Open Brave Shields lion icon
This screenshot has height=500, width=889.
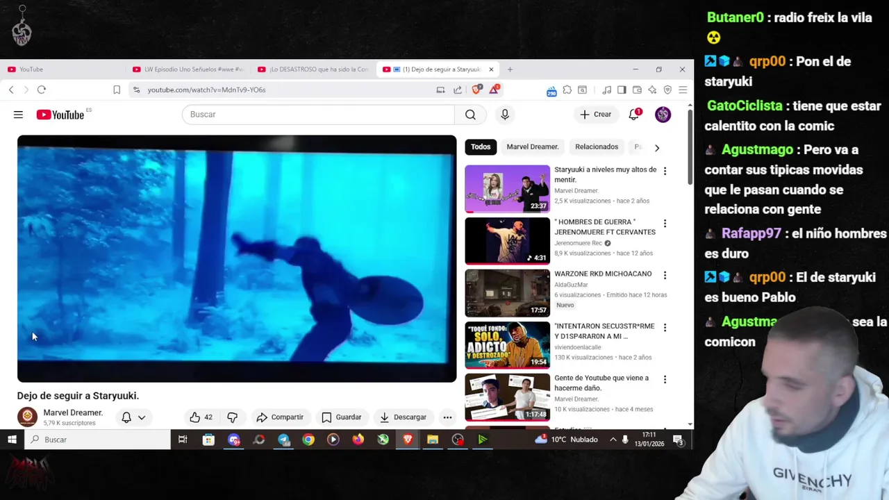pos(476,90)
